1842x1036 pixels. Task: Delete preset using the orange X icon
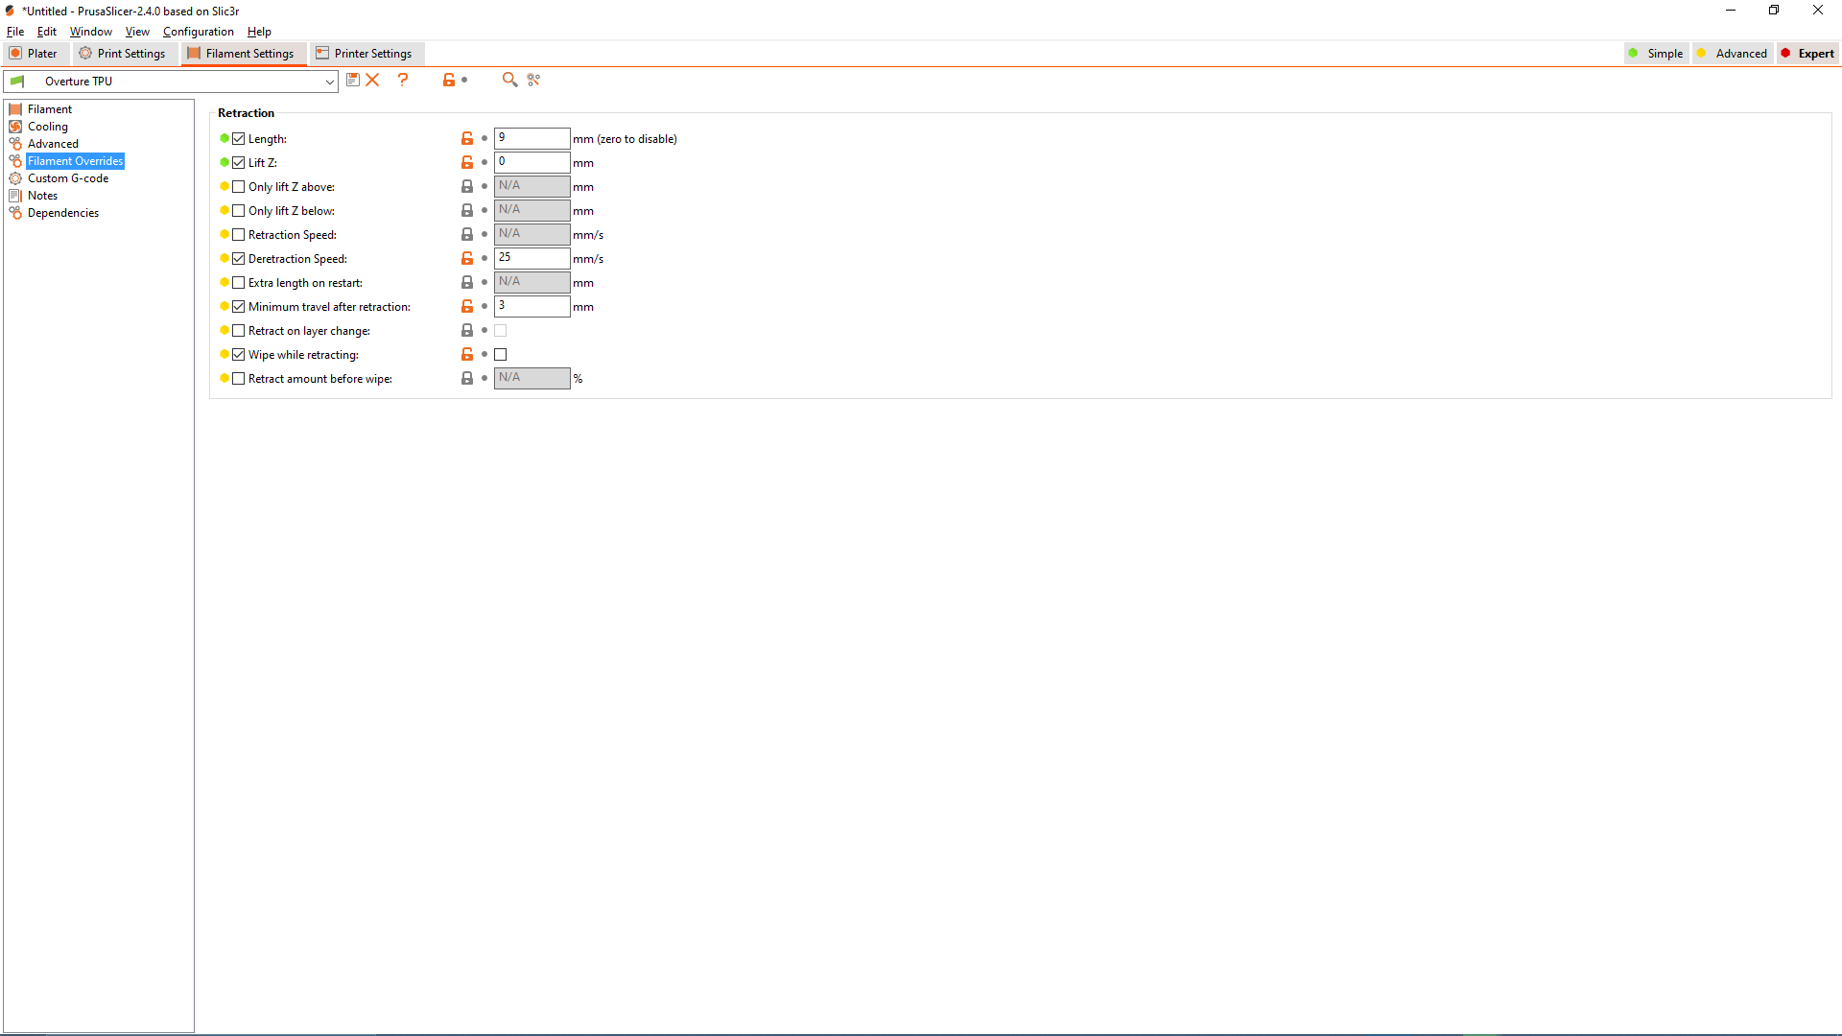click(373, 81)
